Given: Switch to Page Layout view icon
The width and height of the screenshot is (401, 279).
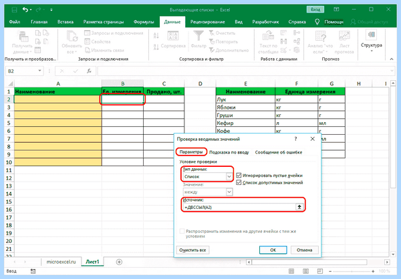Looking at the screenshot, I should click(x=305, y=271).
